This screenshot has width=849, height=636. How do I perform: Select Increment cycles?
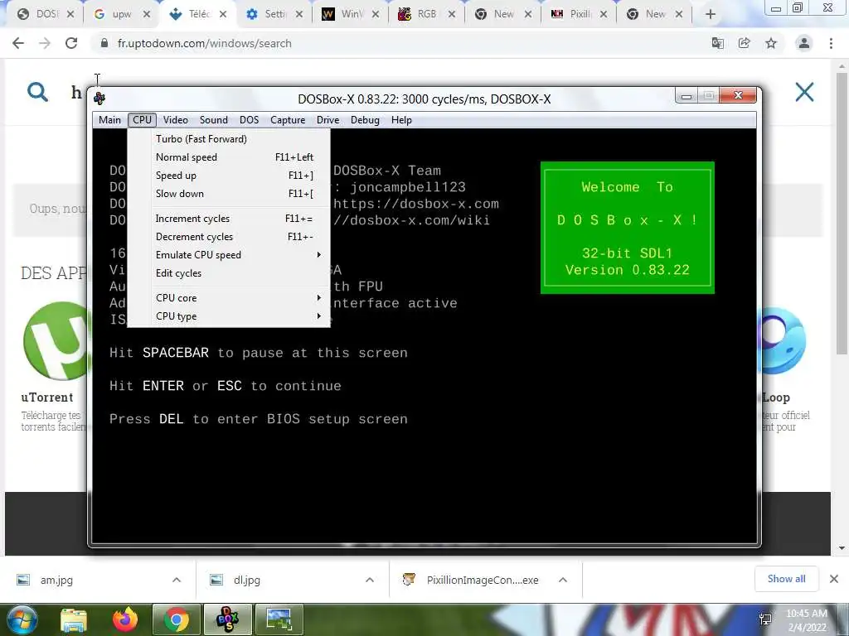229,219
